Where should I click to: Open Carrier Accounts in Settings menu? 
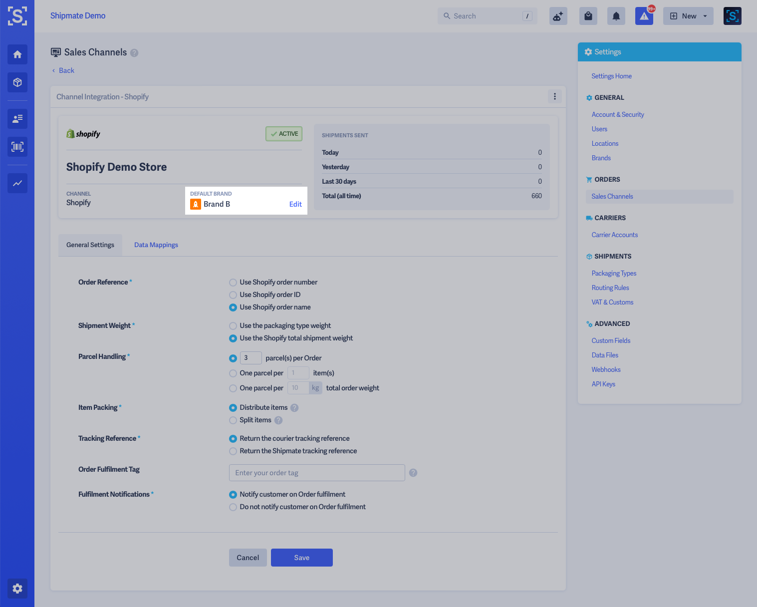pyautogui.click(x=614, y=235)
